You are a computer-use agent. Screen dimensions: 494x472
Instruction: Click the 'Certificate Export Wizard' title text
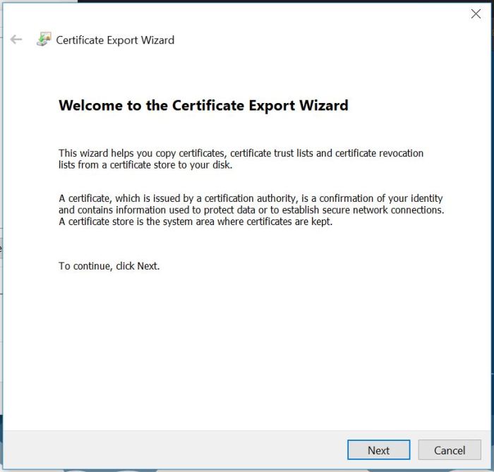pyautogui.click(x=115, y=40)
